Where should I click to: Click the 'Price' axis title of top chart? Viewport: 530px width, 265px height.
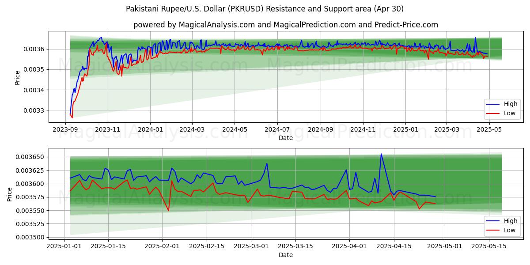point(18,78)
